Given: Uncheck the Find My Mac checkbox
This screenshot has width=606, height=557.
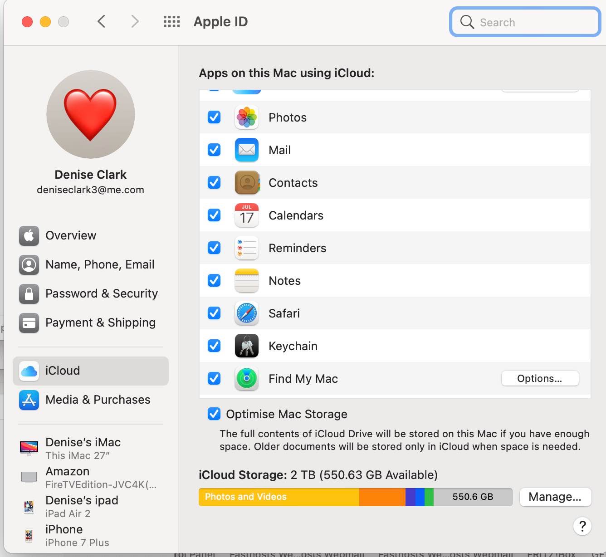Looking at the screenshot, I should [214, 379].
